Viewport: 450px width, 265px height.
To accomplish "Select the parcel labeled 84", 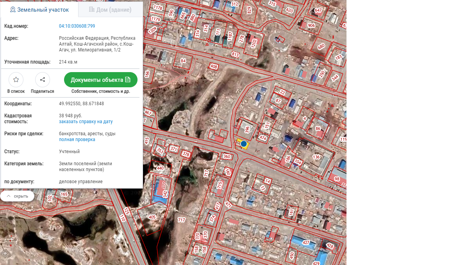I will click(x=183, y=61).
